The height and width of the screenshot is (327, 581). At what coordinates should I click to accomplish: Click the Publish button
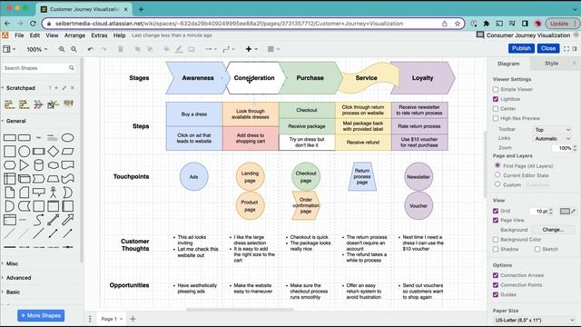point(521,48)
